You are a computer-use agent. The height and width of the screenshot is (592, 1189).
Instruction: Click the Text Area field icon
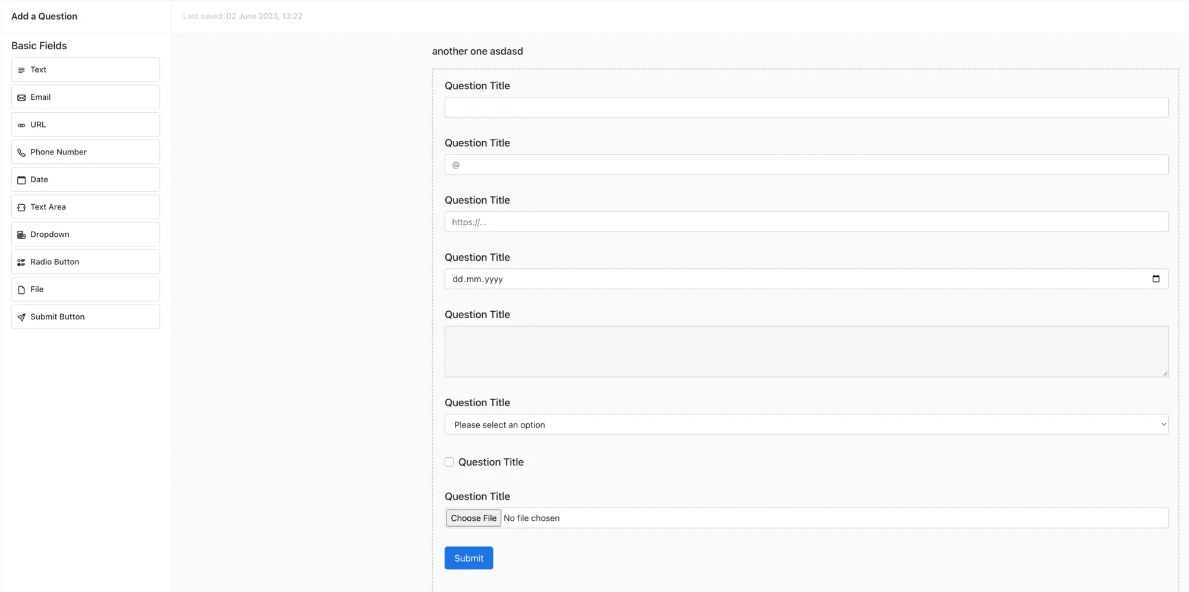(x=21, y=207)
